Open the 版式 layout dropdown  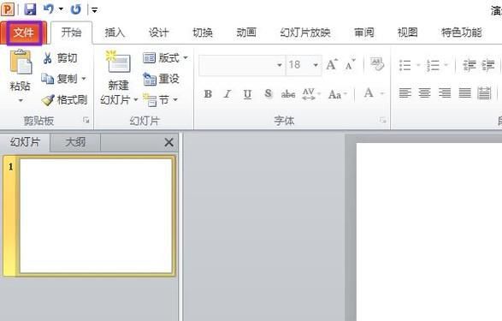pyautogui.click(x=165, y=58)
